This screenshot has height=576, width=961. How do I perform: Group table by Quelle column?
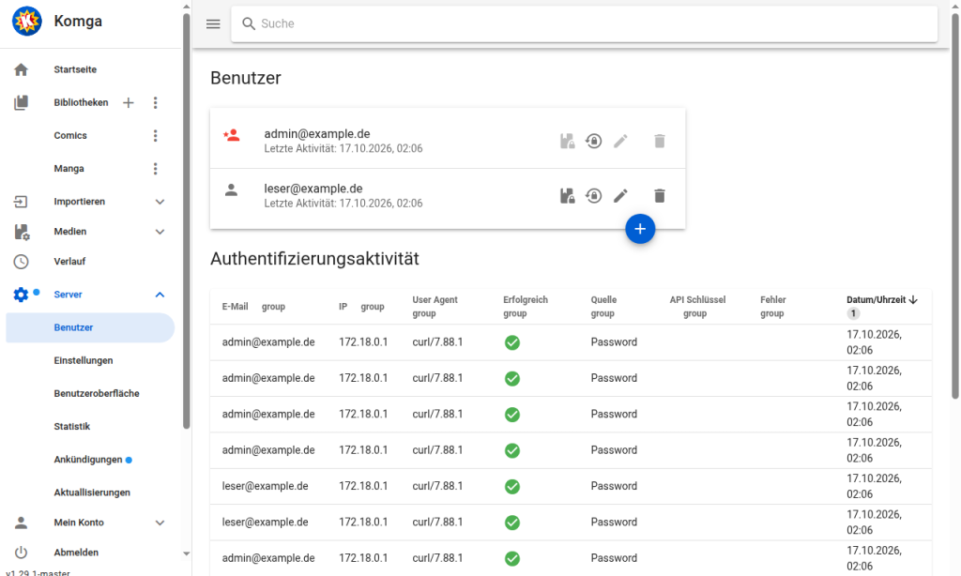point(603,313)
